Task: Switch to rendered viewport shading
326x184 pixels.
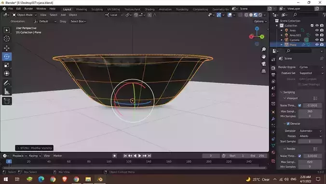Action: pyautogui.click(x=260, y=15)
